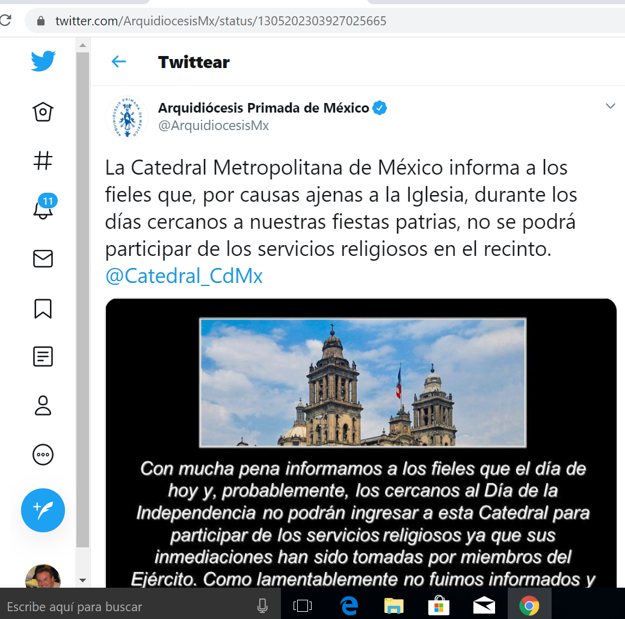
Task: Open Notifications bell with 11 badge
Action: coord(43,209)
